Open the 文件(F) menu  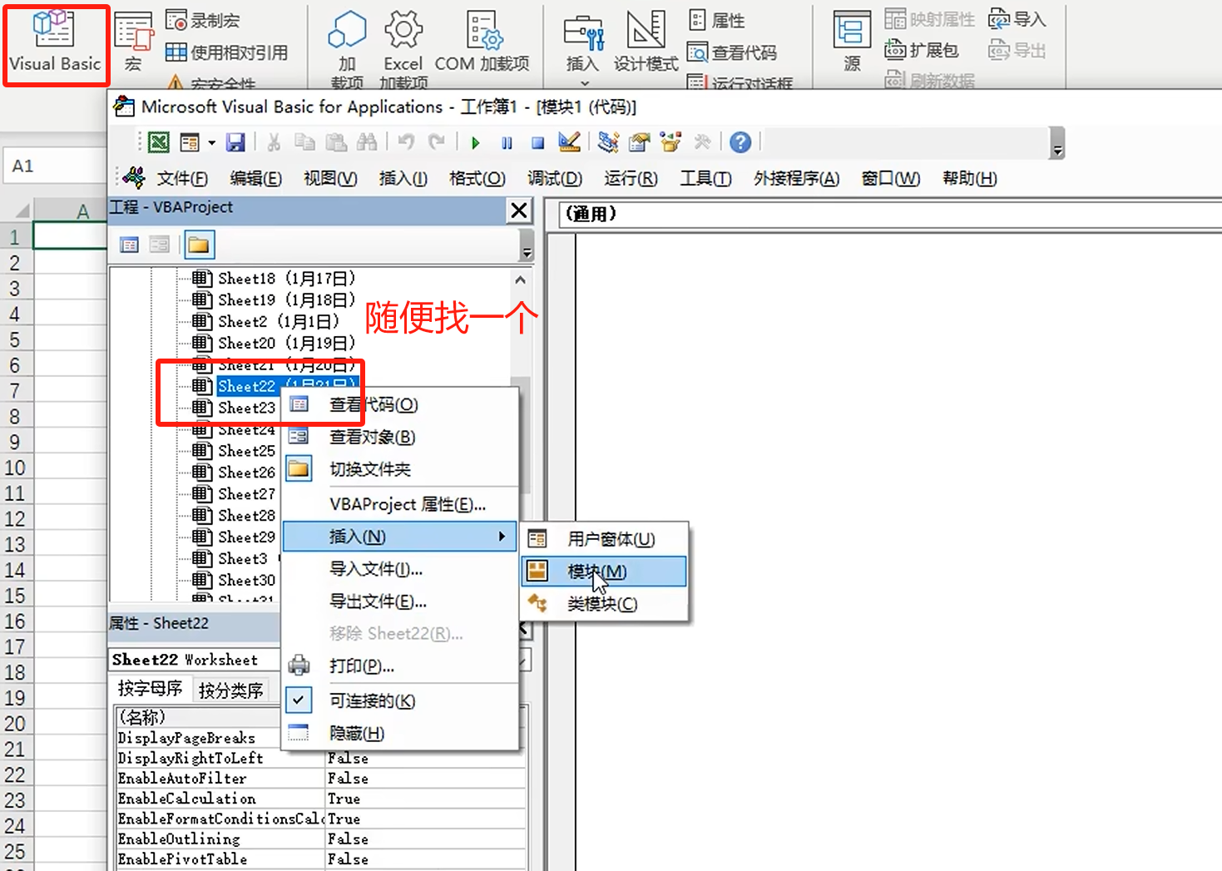182,178
